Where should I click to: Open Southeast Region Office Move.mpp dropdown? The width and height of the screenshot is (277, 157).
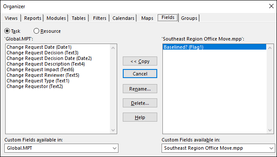pyautogui.click(x=218, y=148)
